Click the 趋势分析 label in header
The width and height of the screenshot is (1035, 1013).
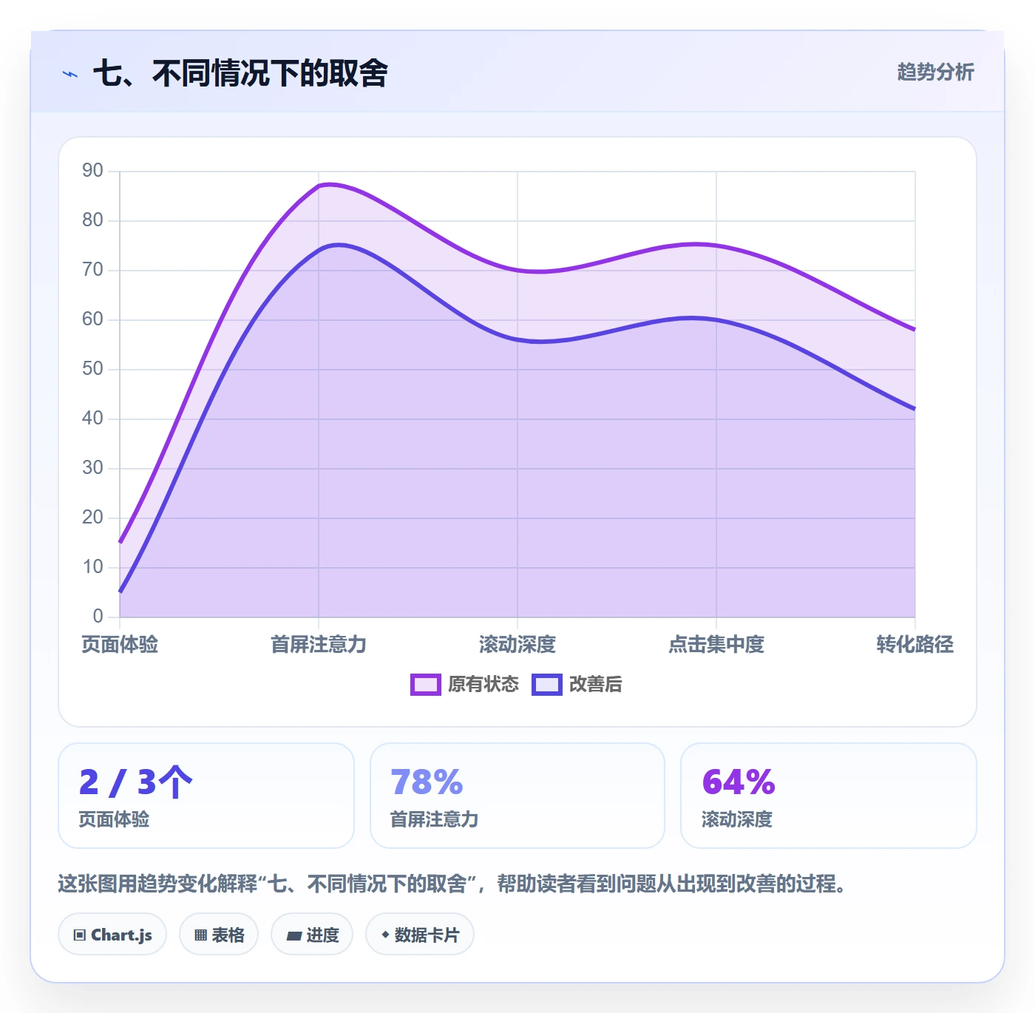[x=935, y=72]
